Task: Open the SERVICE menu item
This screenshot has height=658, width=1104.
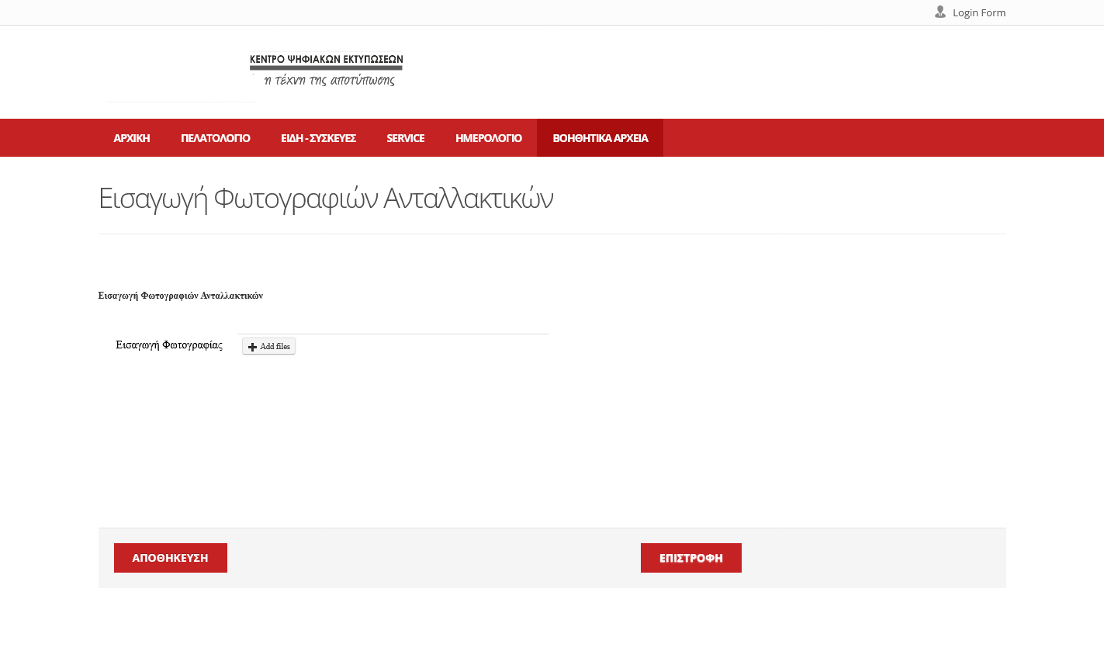Action: [405, 138]
